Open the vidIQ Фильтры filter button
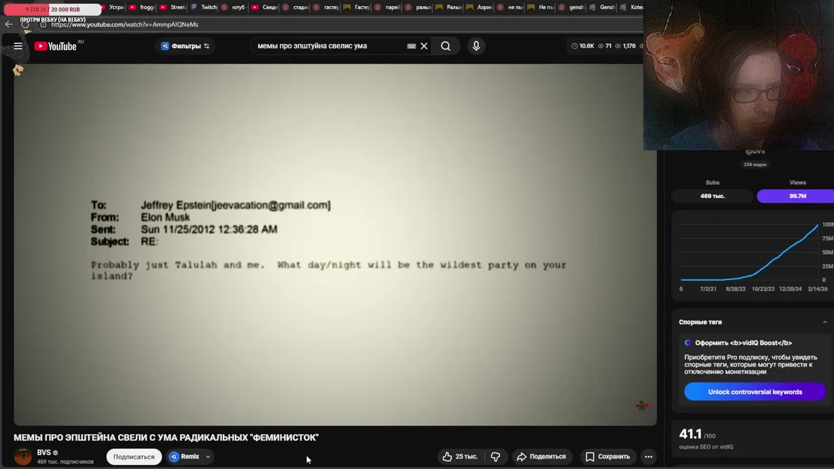 [x=186, y=46]
